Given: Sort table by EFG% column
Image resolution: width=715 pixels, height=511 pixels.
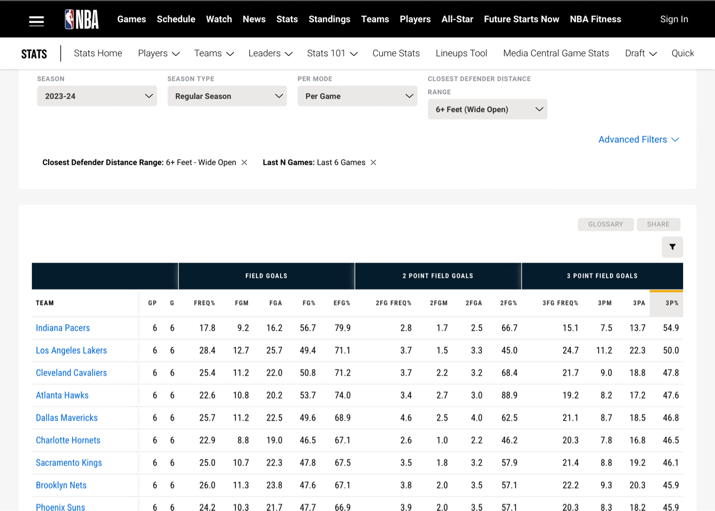Looking at the screenshot, I should [342, 303].
